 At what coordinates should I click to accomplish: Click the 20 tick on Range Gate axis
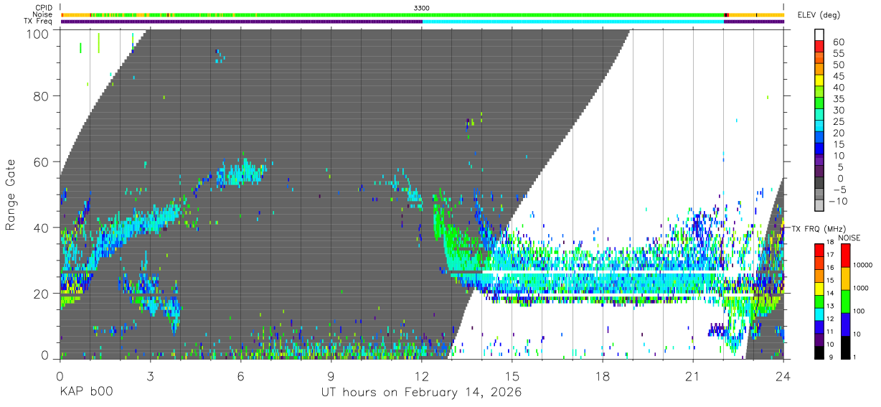click(41, 294)
